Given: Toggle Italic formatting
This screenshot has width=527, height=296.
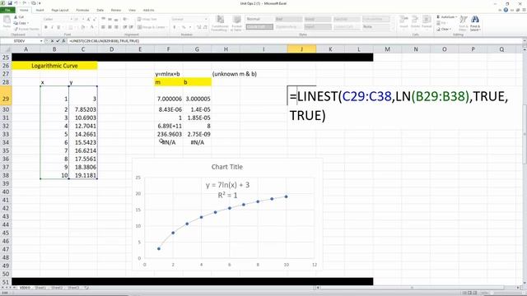Looking at the screenshot, I should point(52,27).
